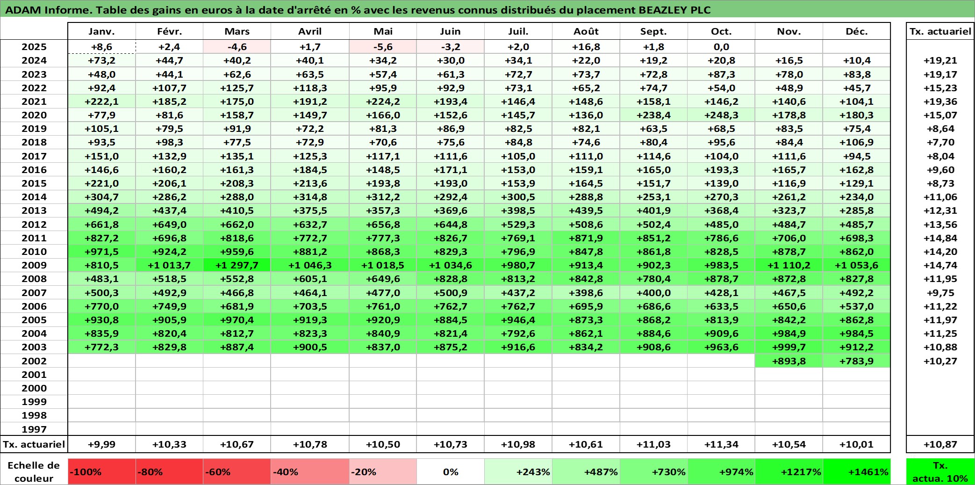Click actuarial rate +10,27 for 2002
The width and height of the screenshot is (975, 485).
(940, 361)
